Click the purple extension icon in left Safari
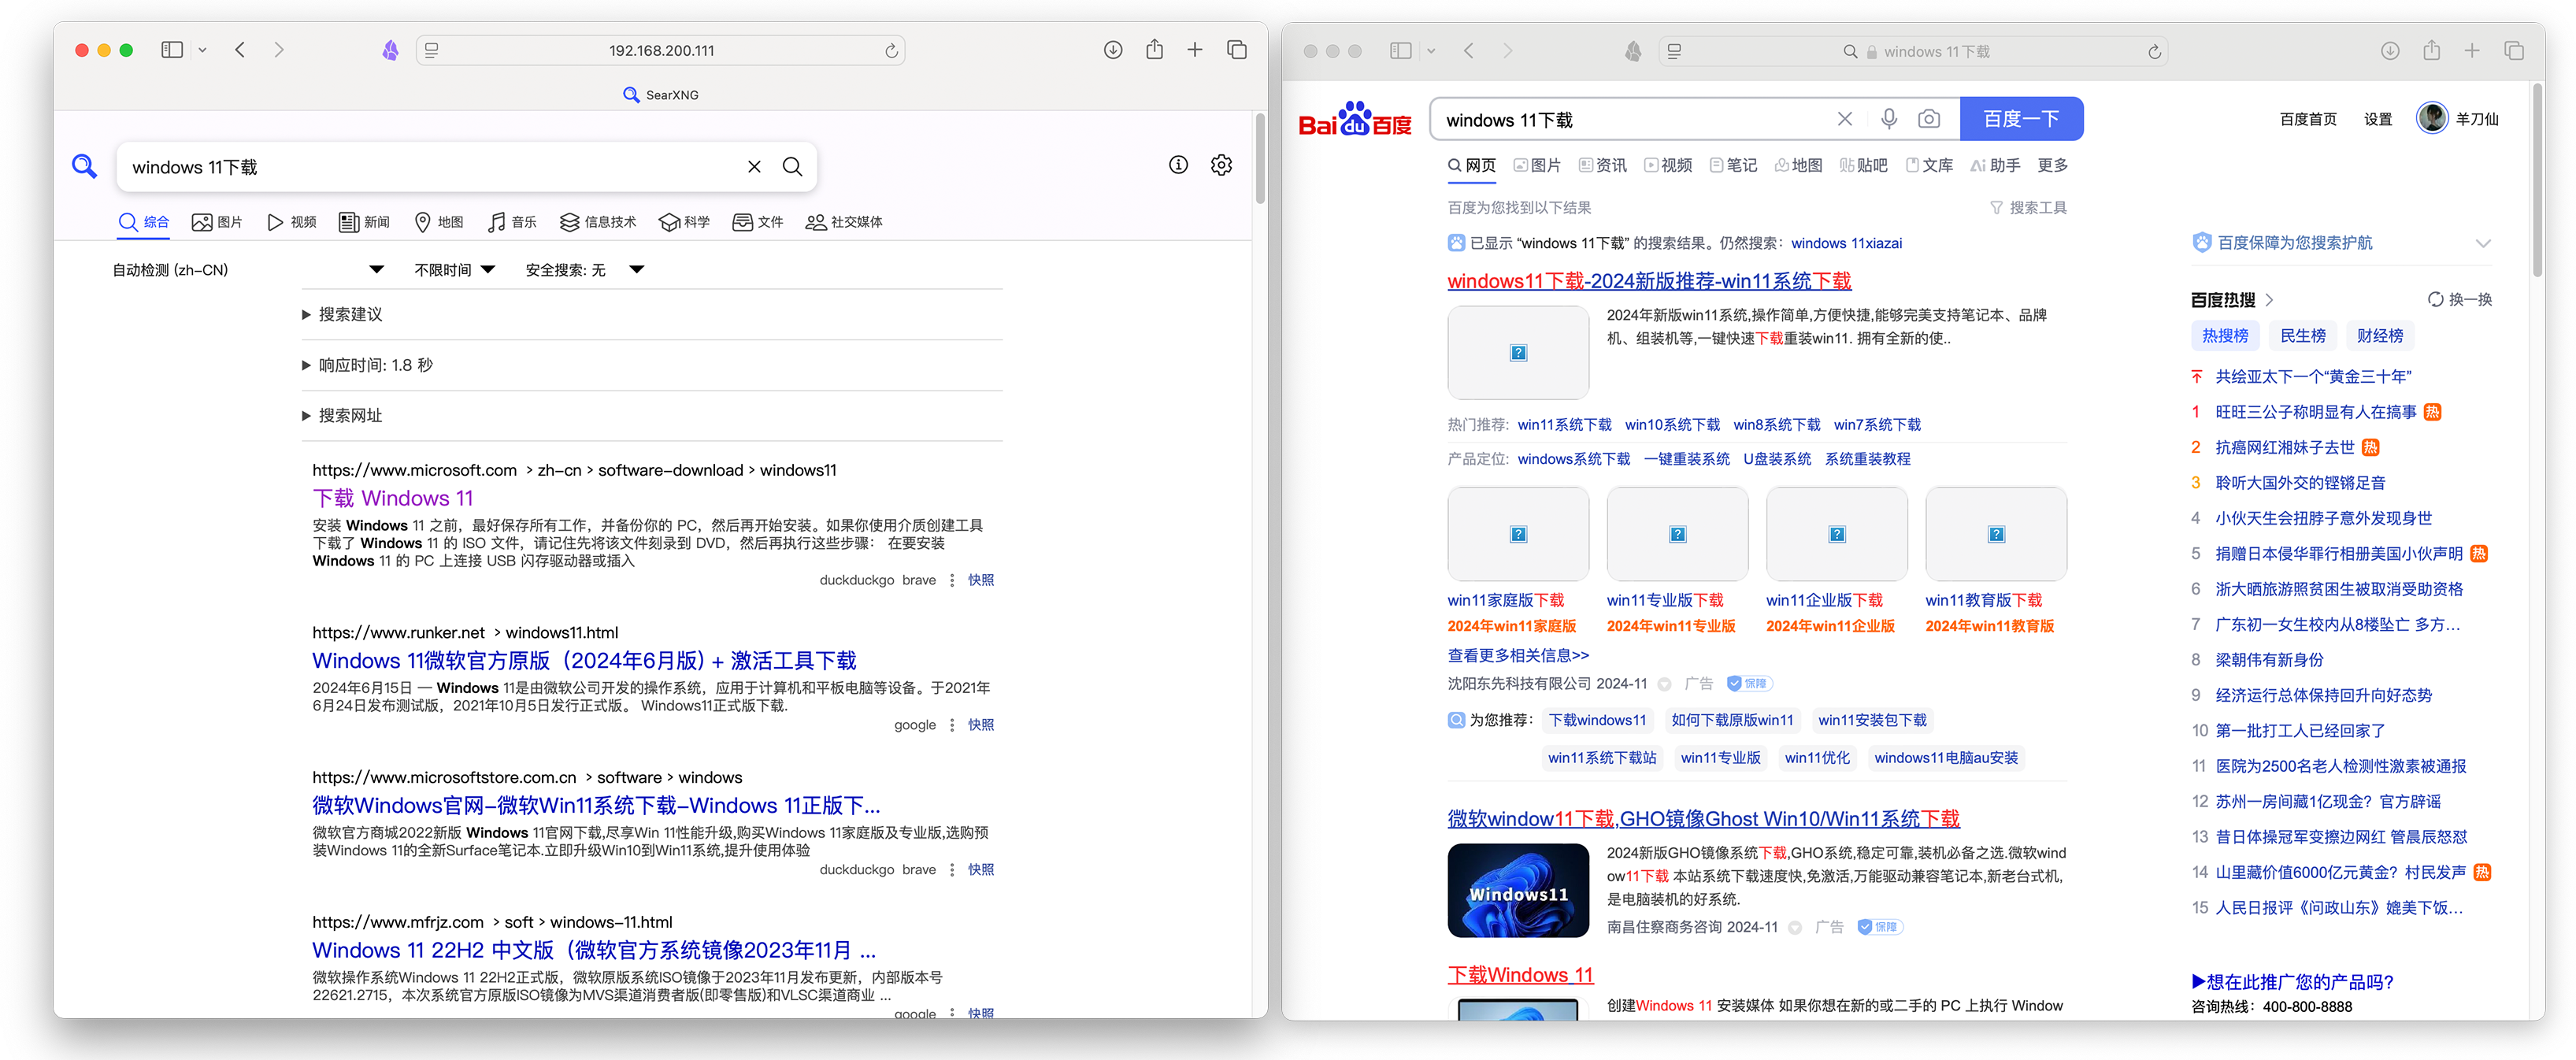Screen dimensions: 2576x1060 click(x=390, y=50)
